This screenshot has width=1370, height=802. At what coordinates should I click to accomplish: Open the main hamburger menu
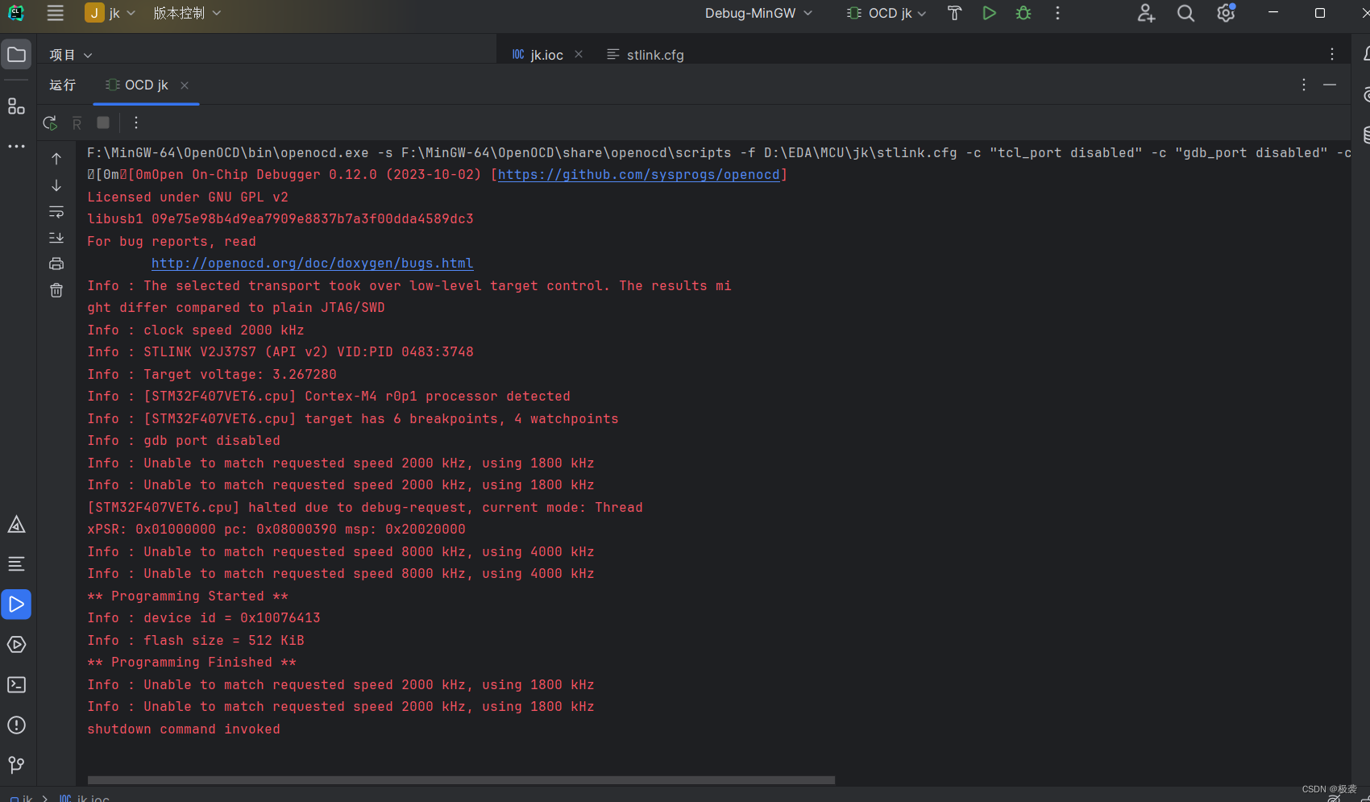[55, 13]
